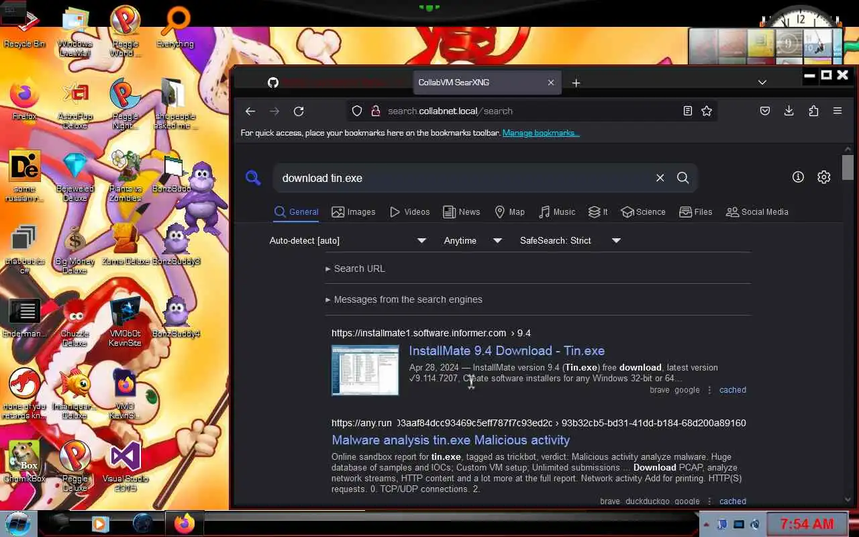
Task: Close the CollabVM SearXNG tab
Action: (551, 83)
